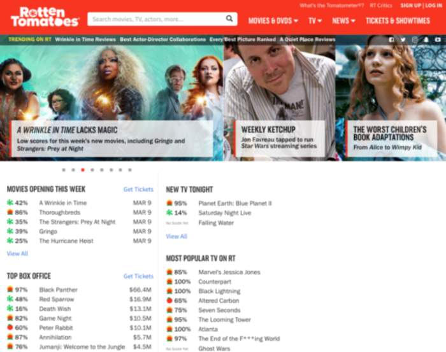The width and height of the screenshot is (446, 352).
Task: Expand Movies & DVDs dropdown menu
Action: coord(273,21)
